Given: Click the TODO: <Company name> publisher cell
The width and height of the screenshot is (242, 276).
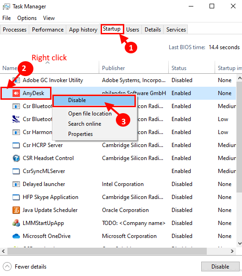Looking at the screenshot, I should tap(134, 223).
